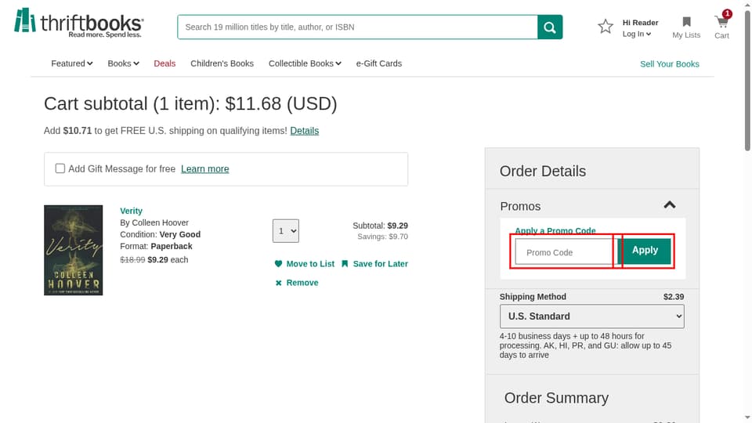
Task: Click the X icon beside Remove
Action: (279, 283)
